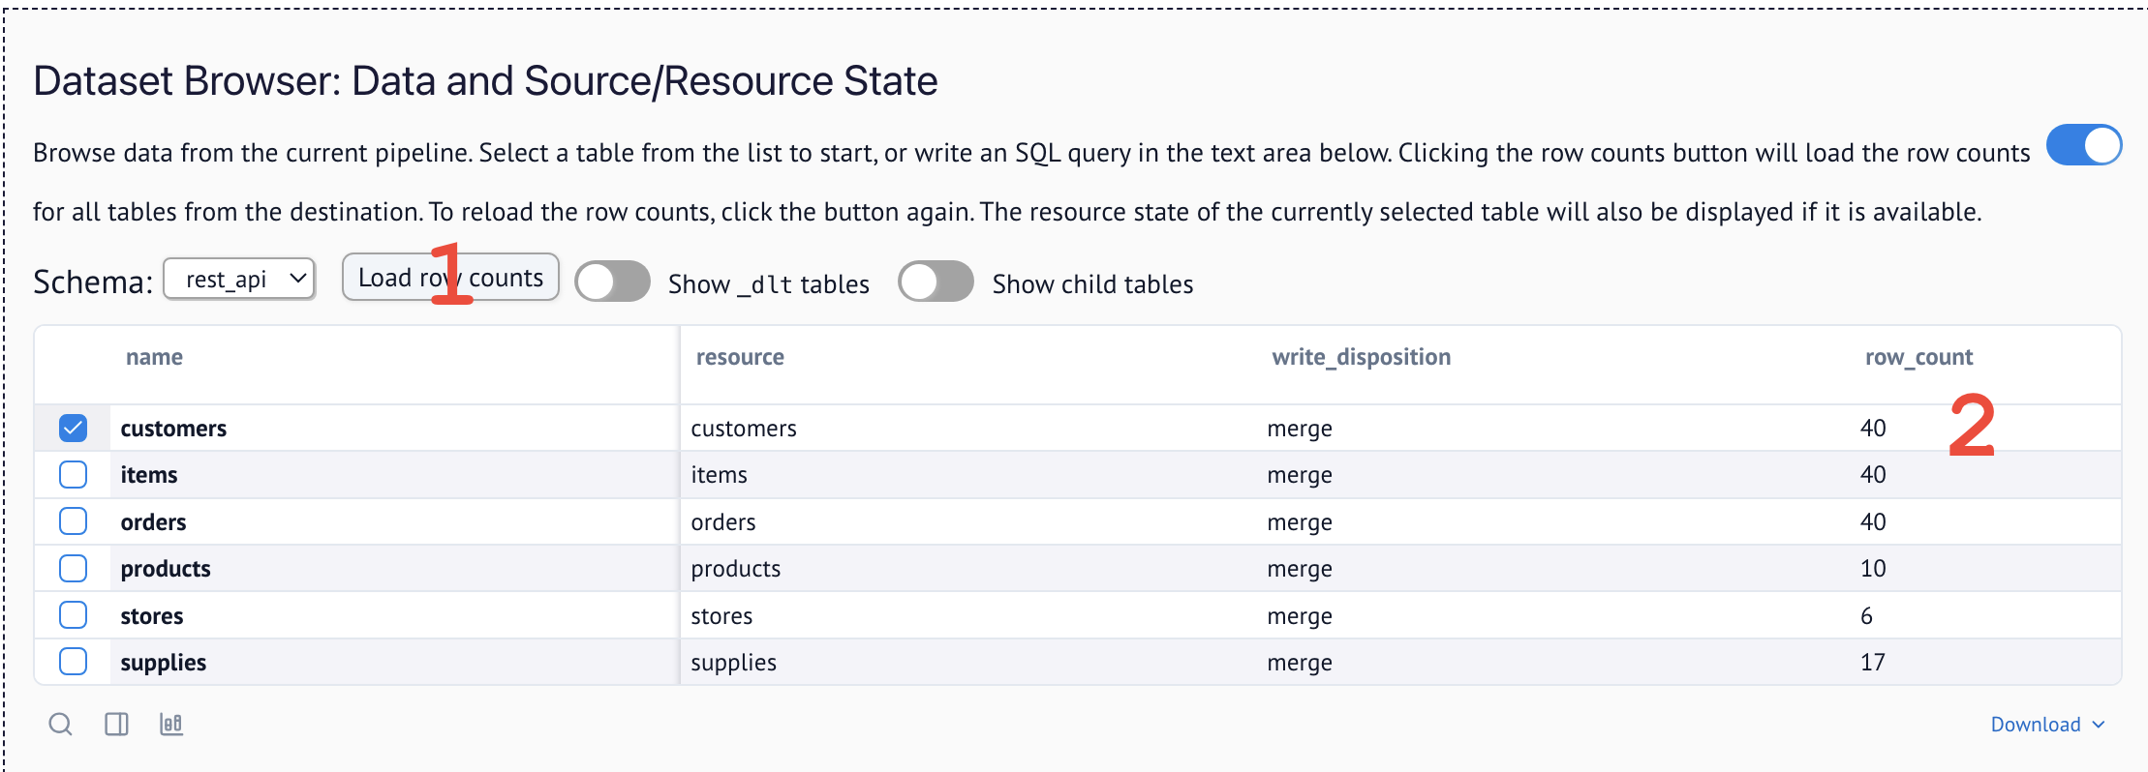Select the items table checkbox
The width and height of the screenshot is (2148, 772).
click(72, 473)
